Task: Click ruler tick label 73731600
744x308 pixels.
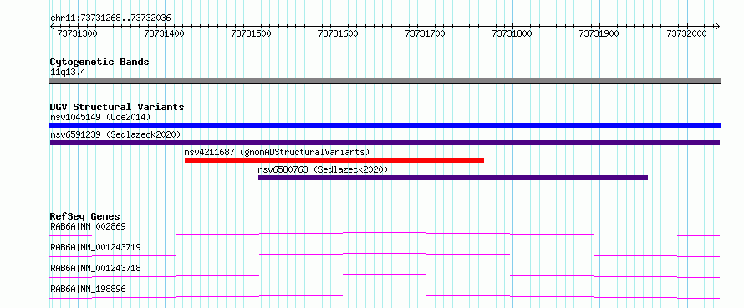Action: (x=339, y=33)
